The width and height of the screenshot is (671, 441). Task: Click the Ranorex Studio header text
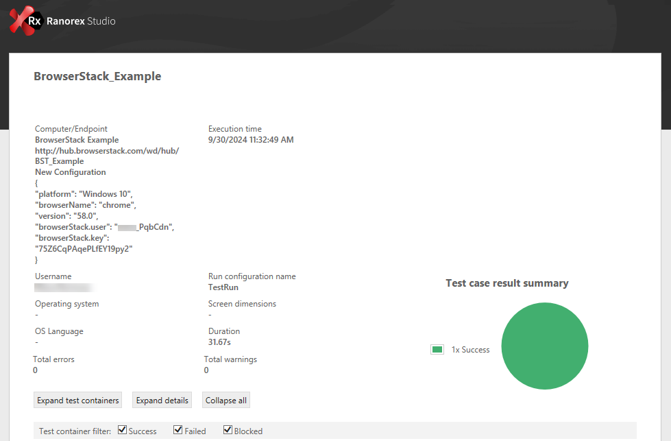pyautogui.click(x=81, y=21)
